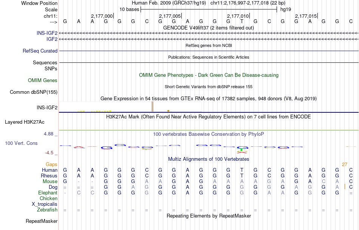The image size is (359, 230).
Task: Click the IGF2 transcript arrow line
Action: 209,39
